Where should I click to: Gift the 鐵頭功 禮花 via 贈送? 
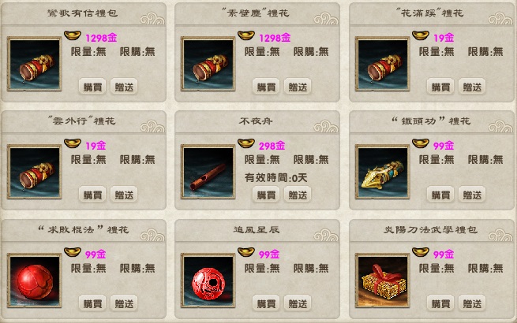click(x=472, y=195)
